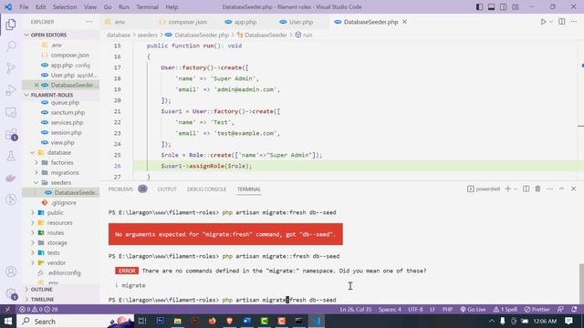
Task: Switch to the OUTPUT panel tab
Action: tap(167, 189)
